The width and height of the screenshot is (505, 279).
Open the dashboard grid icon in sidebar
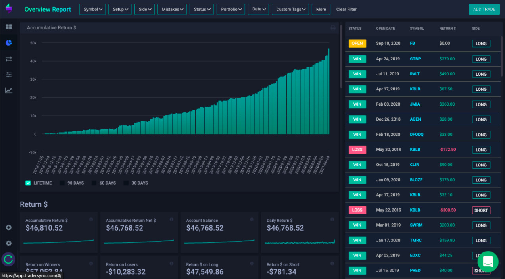[x=9, y=27]
